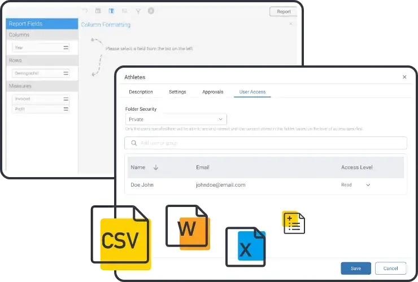Select the highlighted blue column formatting icon
This screenshot has width=418, height=282.
pyautogui.click(x=111, y=11)
